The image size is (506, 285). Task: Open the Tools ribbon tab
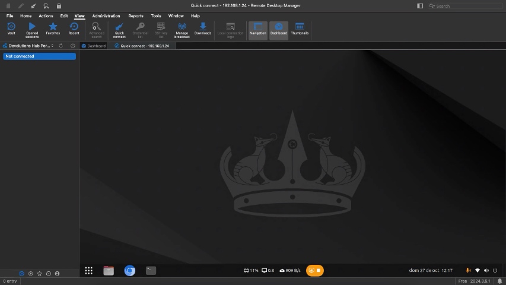pyautogui.click(x=156, y=16)
